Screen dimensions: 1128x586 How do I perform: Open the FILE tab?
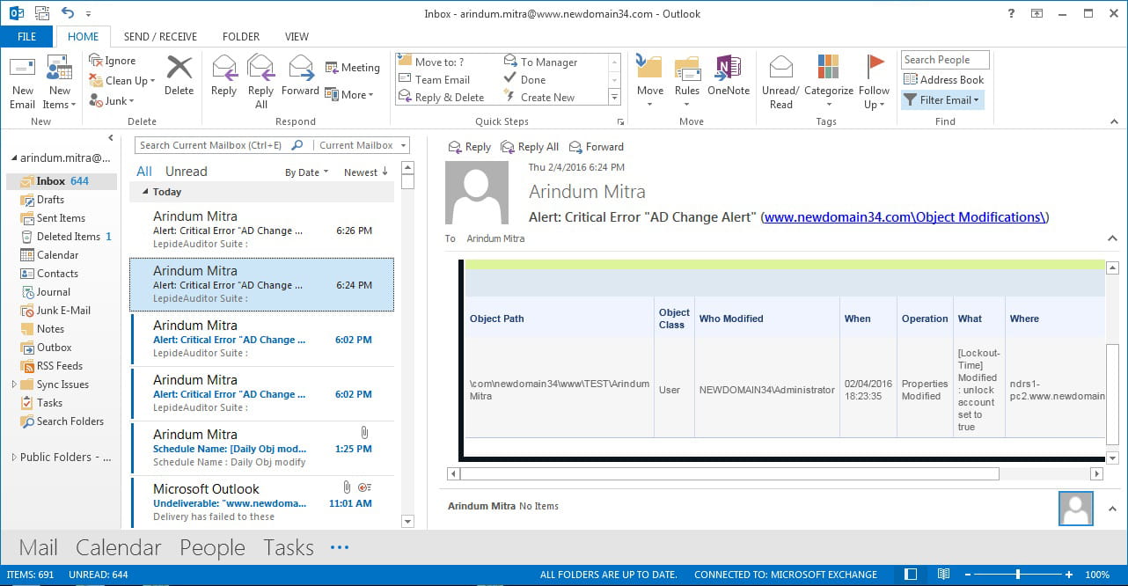tap(26, 37)
